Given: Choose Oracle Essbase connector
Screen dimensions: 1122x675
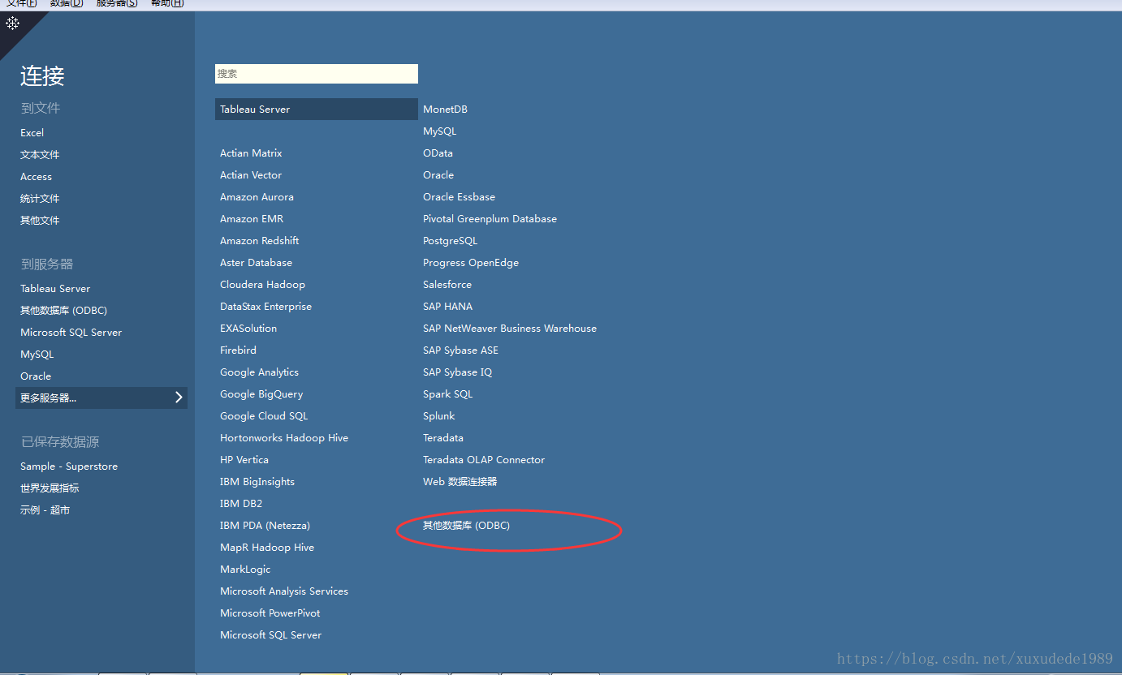Looking at the screenshot, I should pos(459,197).
